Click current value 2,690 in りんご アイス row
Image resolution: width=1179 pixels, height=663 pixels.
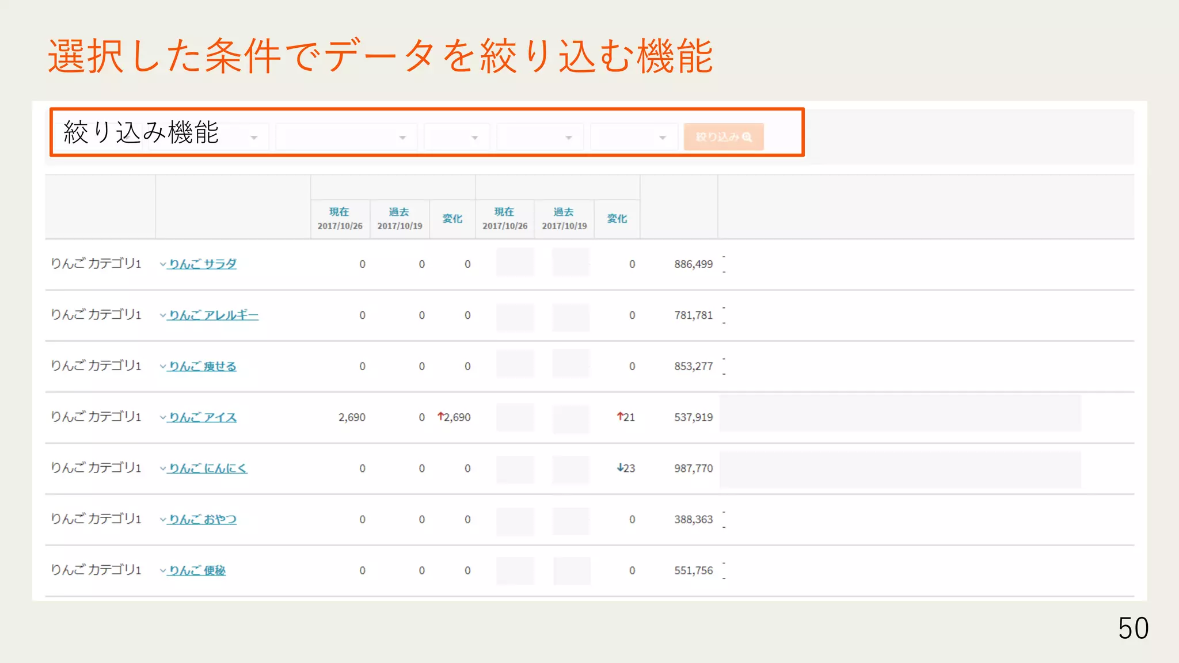pos(352,417)
